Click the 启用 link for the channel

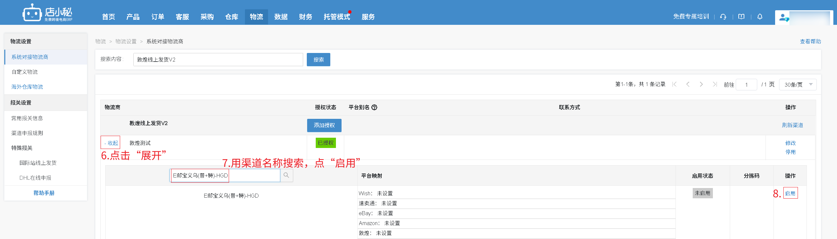click(790, 193)
